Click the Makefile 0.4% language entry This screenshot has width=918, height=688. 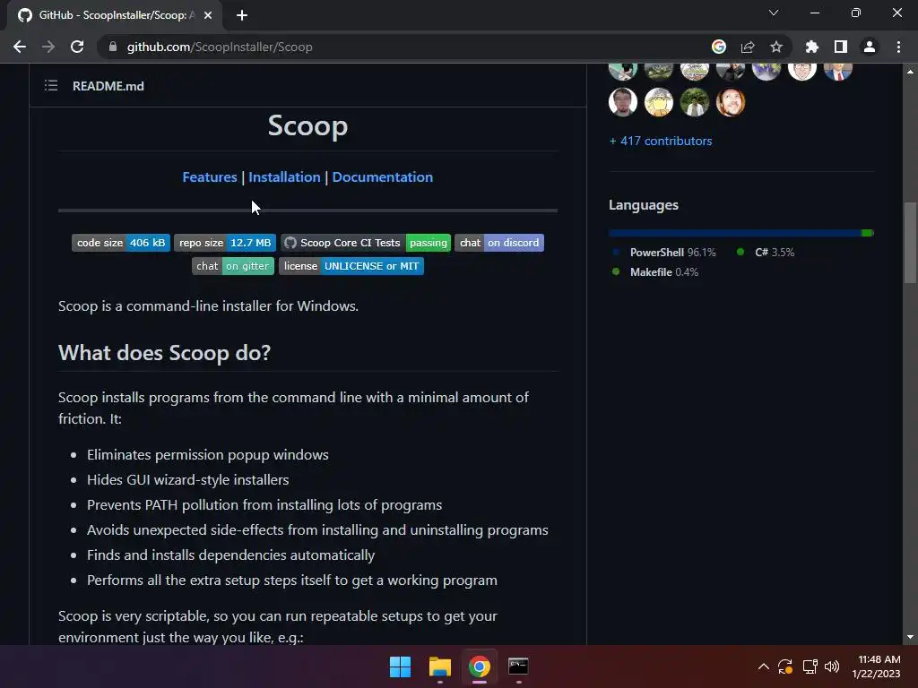(655, 272)
